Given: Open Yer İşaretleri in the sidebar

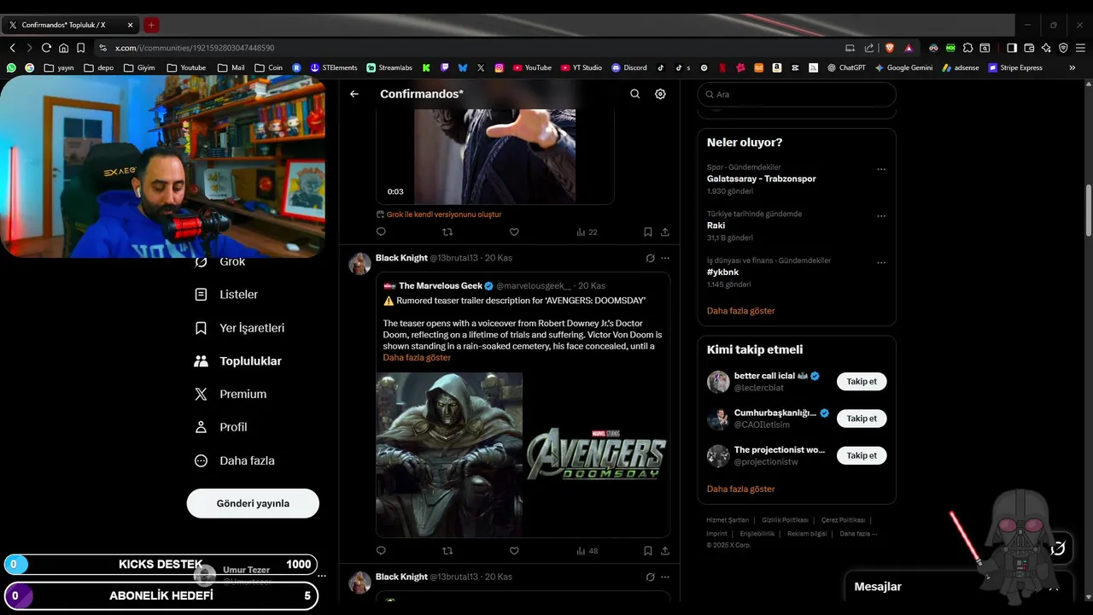Looking at the screenshot, I should (239, 328).
